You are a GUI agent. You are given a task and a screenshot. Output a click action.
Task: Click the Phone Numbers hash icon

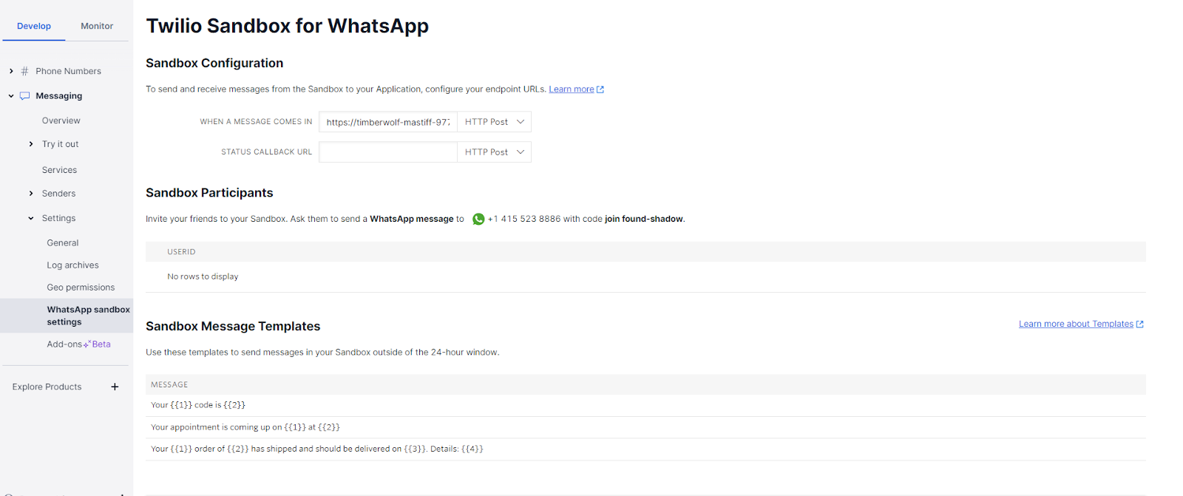pos(24,71)
